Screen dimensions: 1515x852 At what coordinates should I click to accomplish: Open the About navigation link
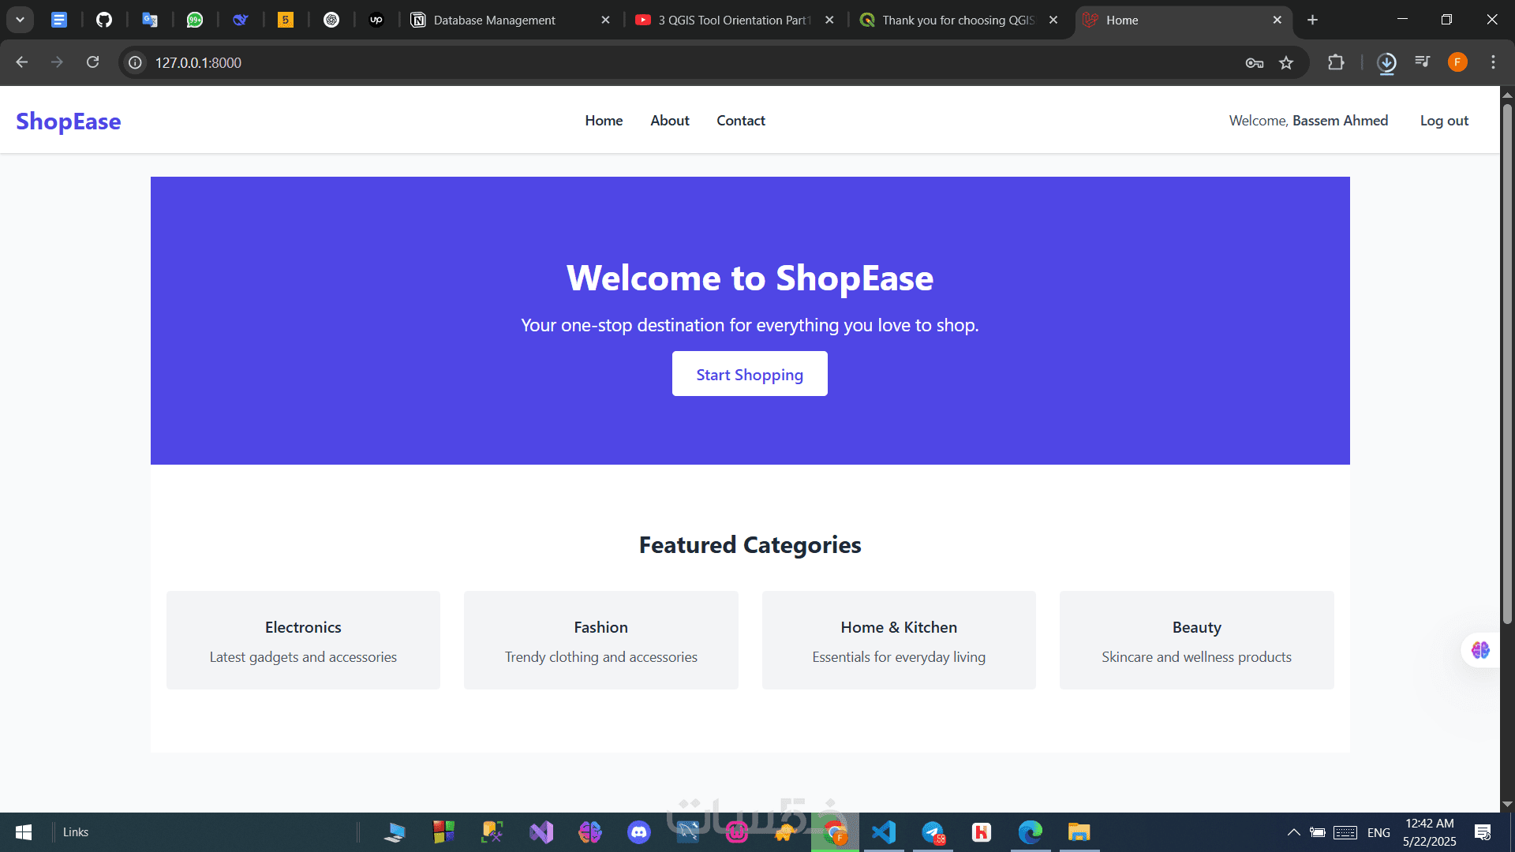669,121
